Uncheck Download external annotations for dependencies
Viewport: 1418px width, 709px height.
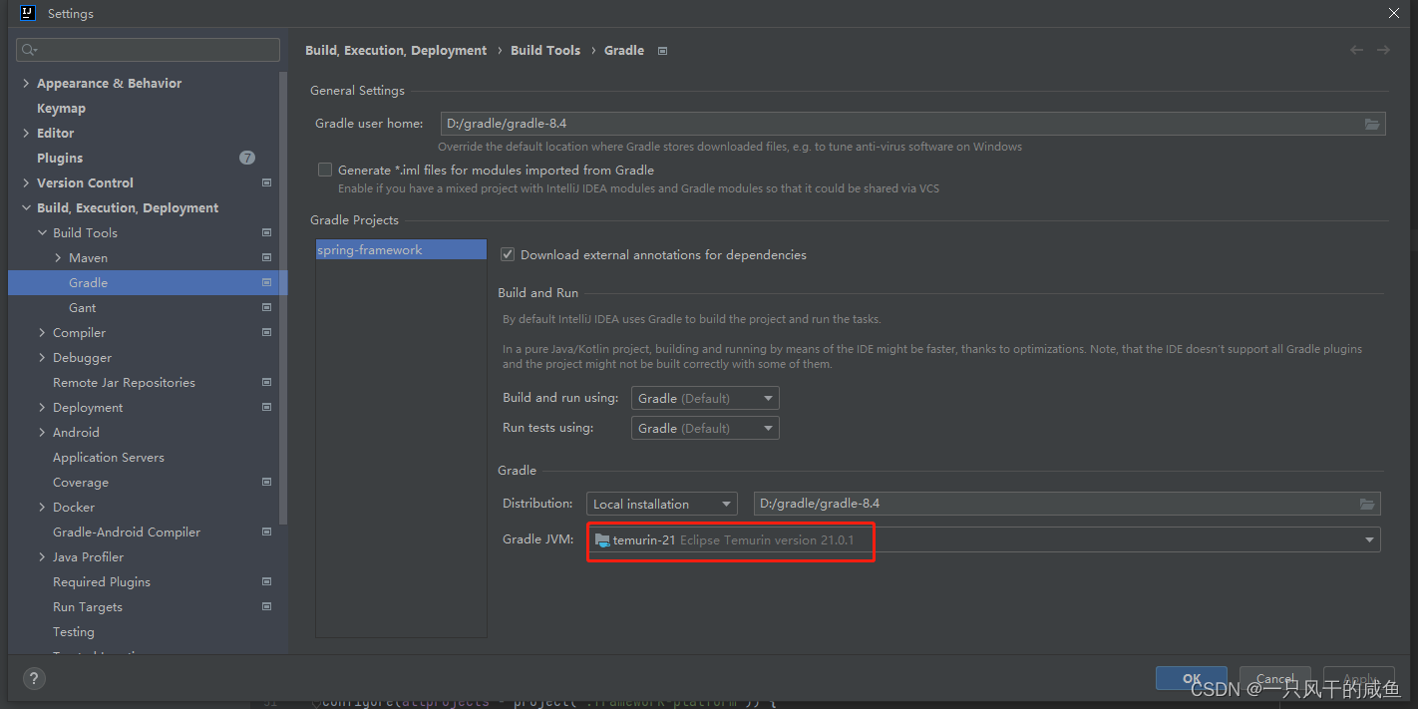click(508, 255)
